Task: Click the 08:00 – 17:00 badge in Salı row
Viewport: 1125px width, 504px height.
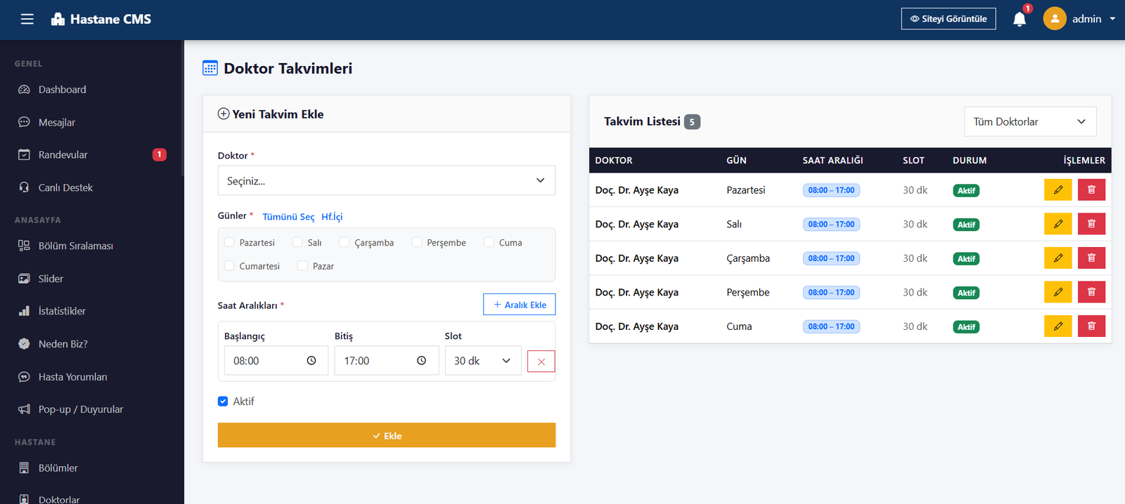Action: [x=831, y=225]
